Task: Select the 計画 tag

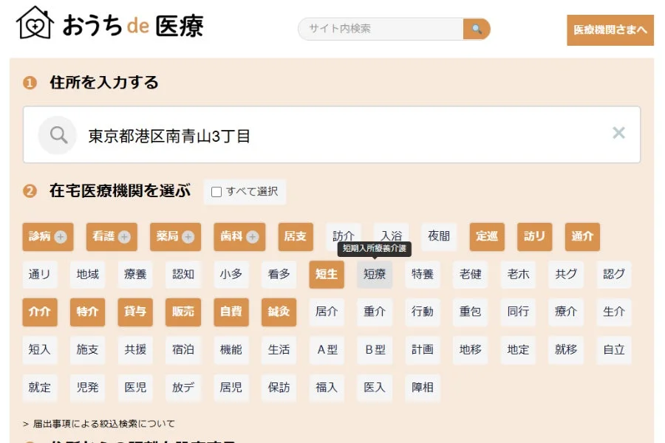Action: (423, 350)
